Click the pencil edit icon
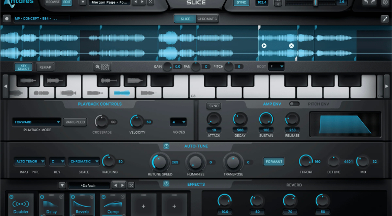This screenshot has width=392, height=216. click(x=385, y=19)
